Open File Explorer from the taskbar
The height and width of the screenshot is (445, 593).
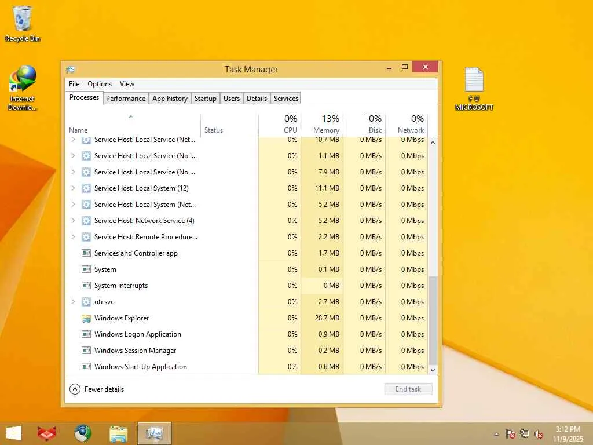tap(118, 433)
